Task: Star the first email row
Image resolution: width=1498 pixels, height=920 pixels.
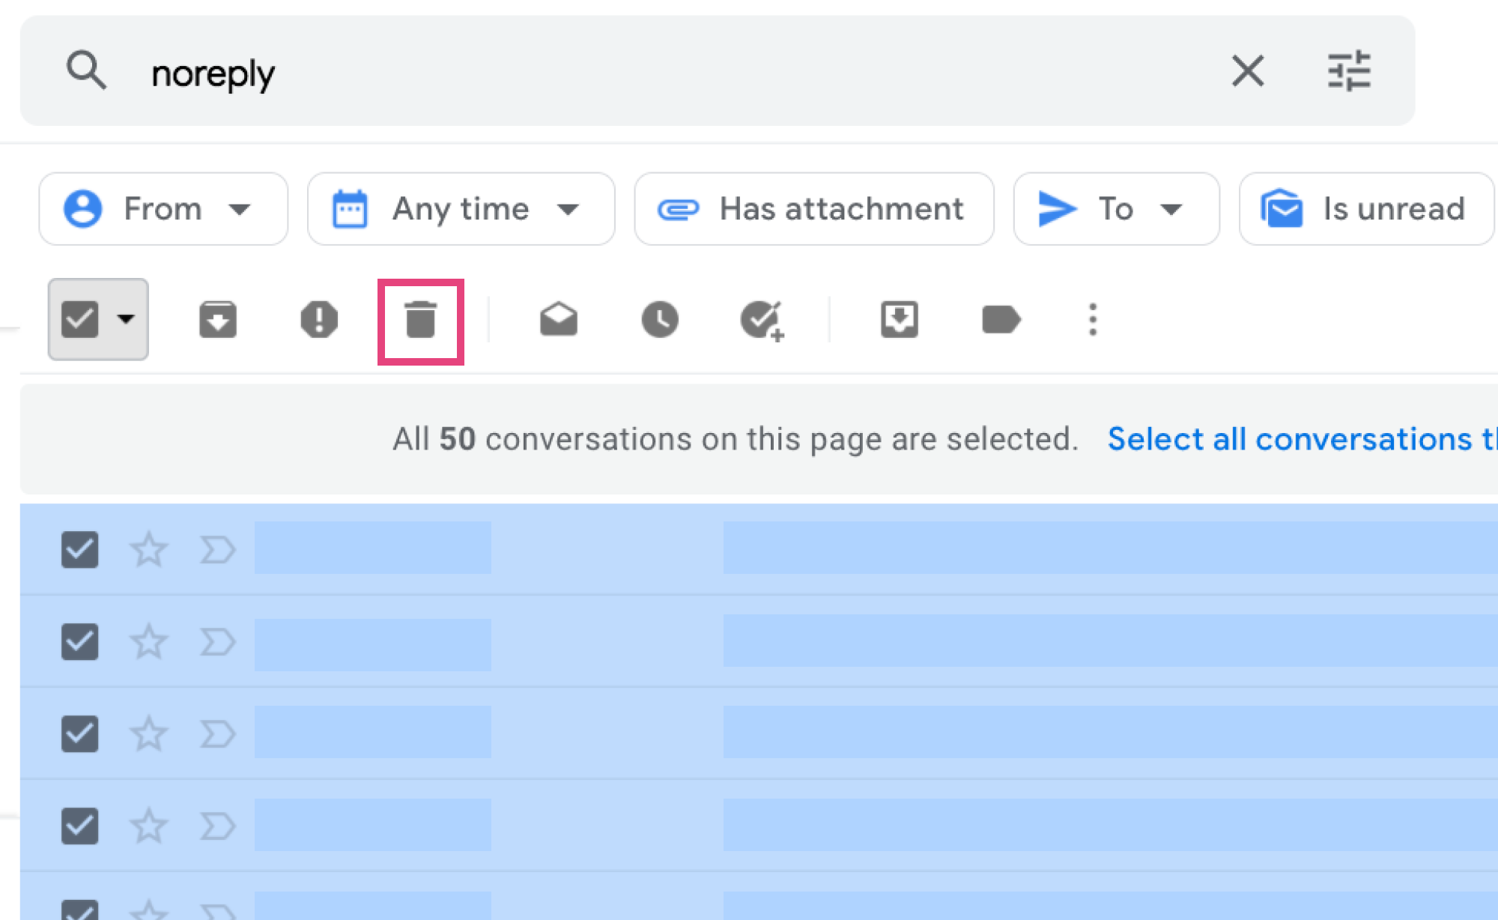Action: click(x=148, y=550)
